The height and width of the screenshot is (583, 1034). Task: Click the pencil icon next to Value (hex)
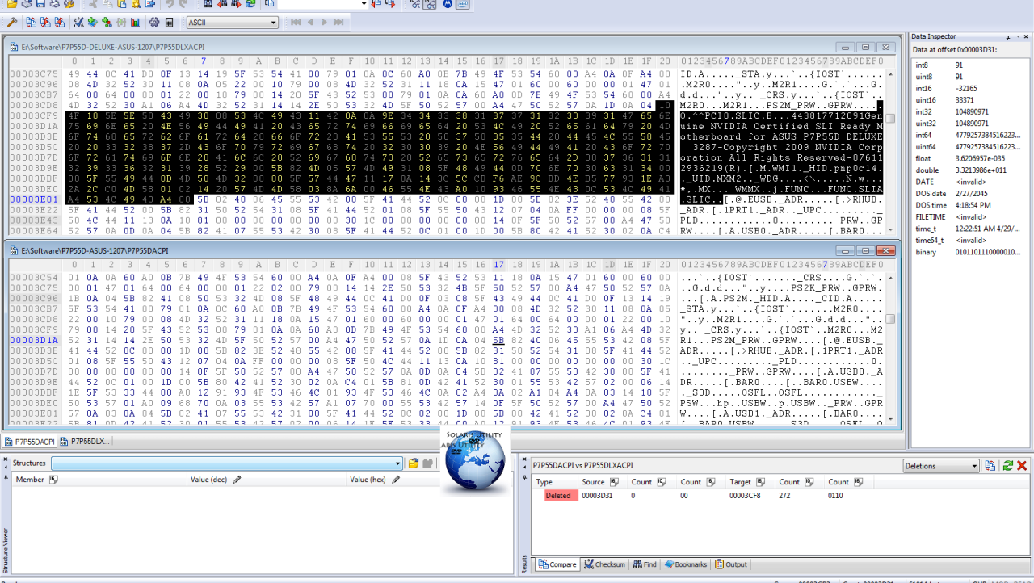point(396,480)
